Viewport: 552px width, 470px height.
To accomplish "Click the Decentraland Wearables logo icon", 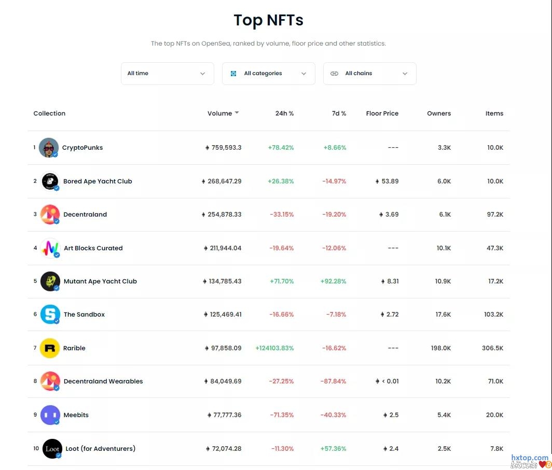I will point(50,381).
